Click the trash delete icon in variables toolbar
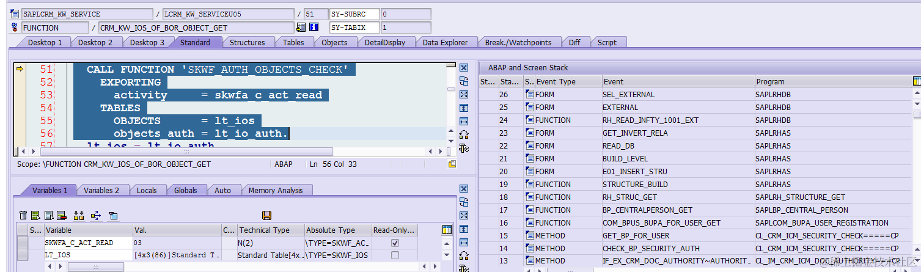Screen dimensions: 921x272 (x=23, y=215)
